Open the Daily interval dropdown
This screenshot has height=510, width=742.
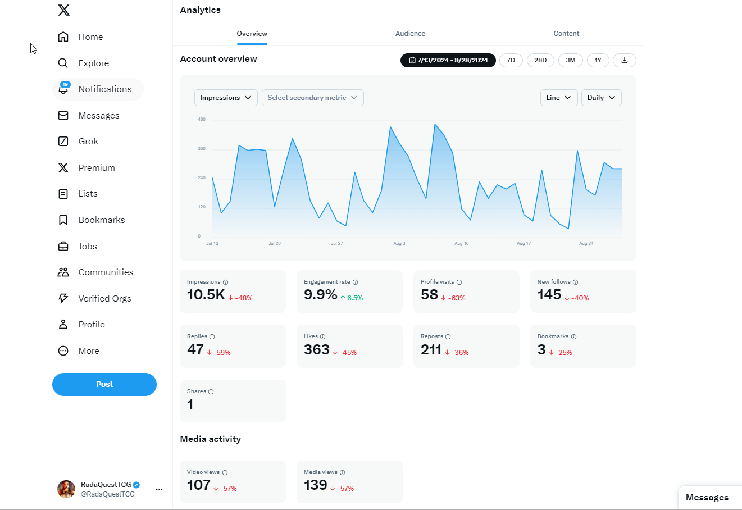[602, 98]
